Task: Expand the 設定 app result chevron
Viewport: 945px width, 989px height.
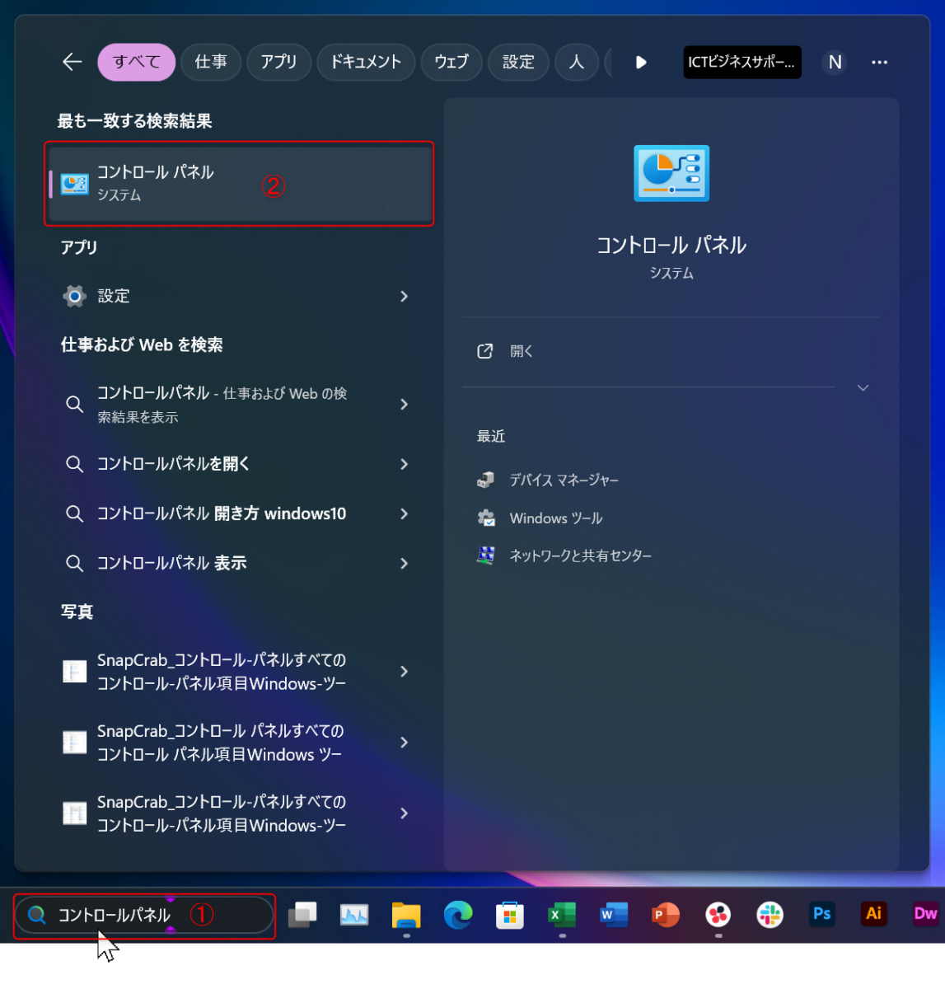Action: 405,296
